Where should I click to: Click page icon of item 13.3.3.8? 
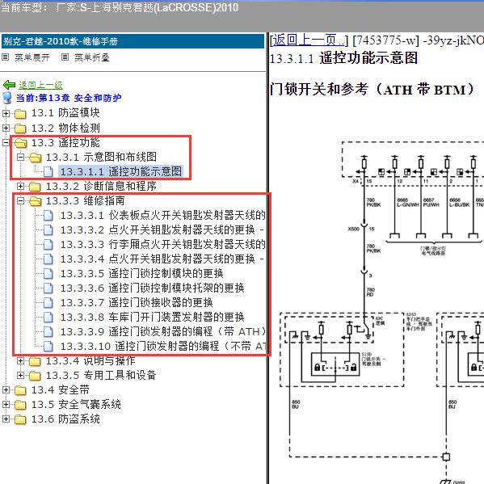[48, 317]
